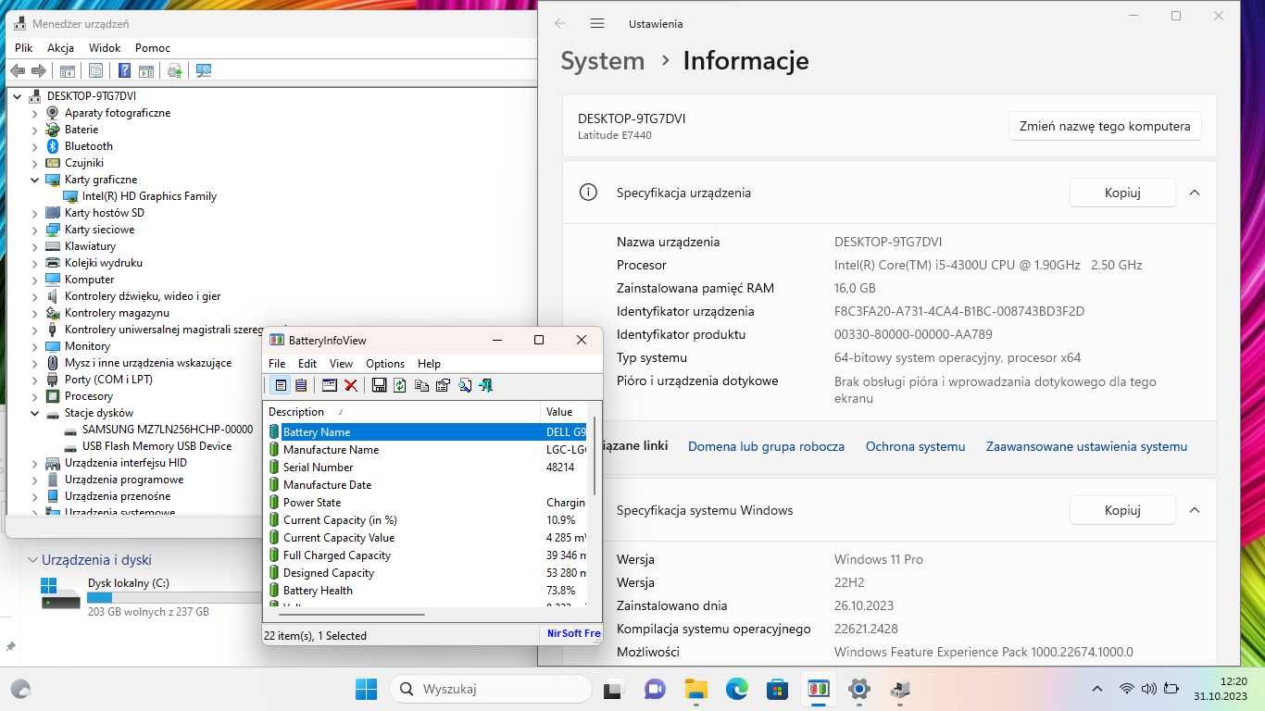Click the Update driver icon in Device Manager toolbar
Viewport: 1265px width, 711px height.
point(174,70)
